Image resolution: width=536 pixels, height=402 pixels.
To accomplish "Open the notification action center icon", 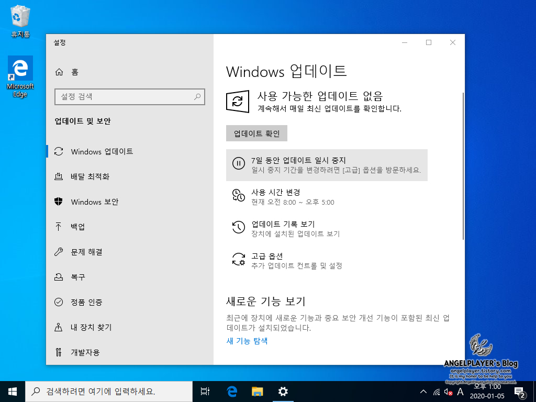I will (520, 392).
